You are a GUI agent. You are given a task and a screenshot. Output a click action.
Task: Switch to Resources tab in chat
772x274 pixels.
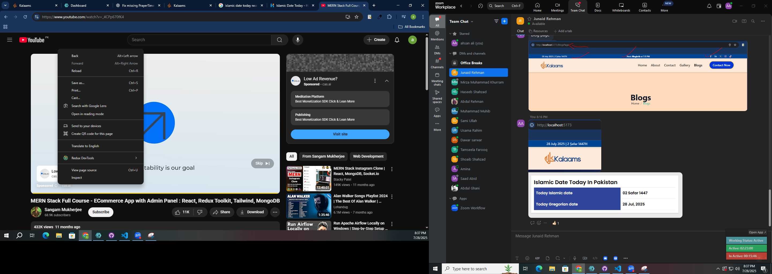click(x=538, y=31)
